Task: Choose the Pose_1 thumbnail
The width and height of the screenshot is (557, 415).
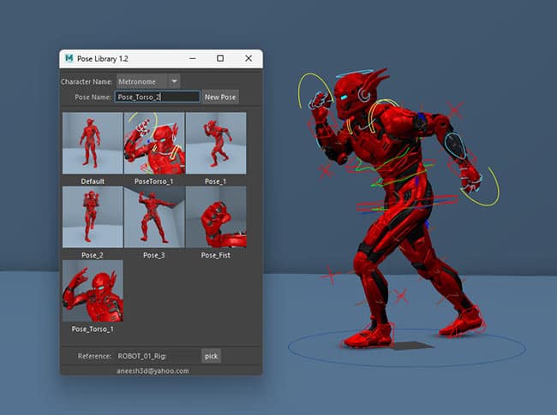Action: pyautogui.click(x=216, y=144)
